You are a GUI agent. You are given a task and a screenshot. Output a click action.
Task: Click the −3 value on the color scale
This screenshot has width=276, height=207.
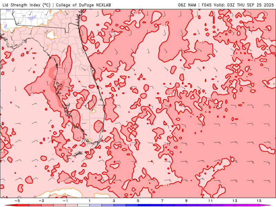[x=41, y=201]
